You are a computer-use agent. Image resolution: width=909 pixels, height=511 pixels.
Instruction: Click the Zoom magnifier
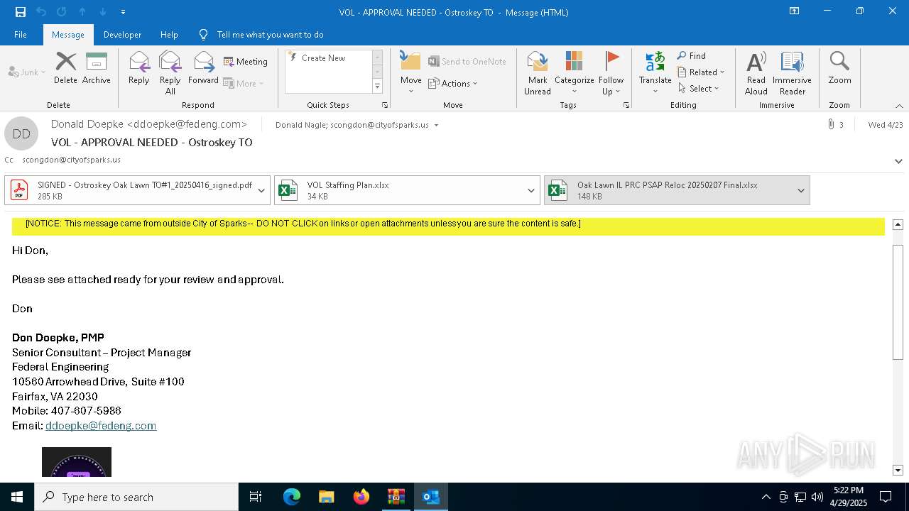839,68
